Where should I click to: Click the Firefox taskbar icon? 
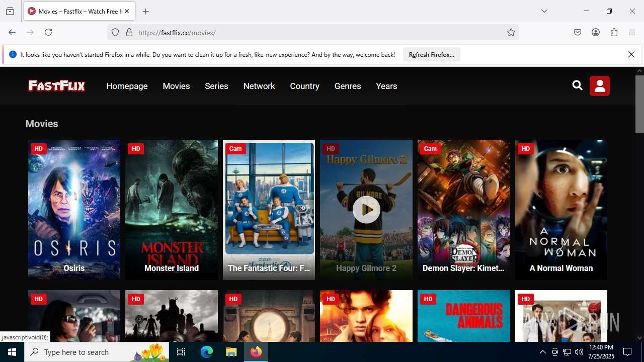256,352
